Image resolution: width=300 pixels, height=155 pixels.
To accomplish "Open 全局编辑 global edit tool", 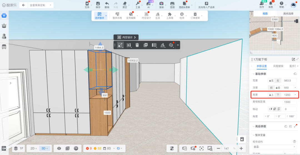I will (x=131, y=15).
